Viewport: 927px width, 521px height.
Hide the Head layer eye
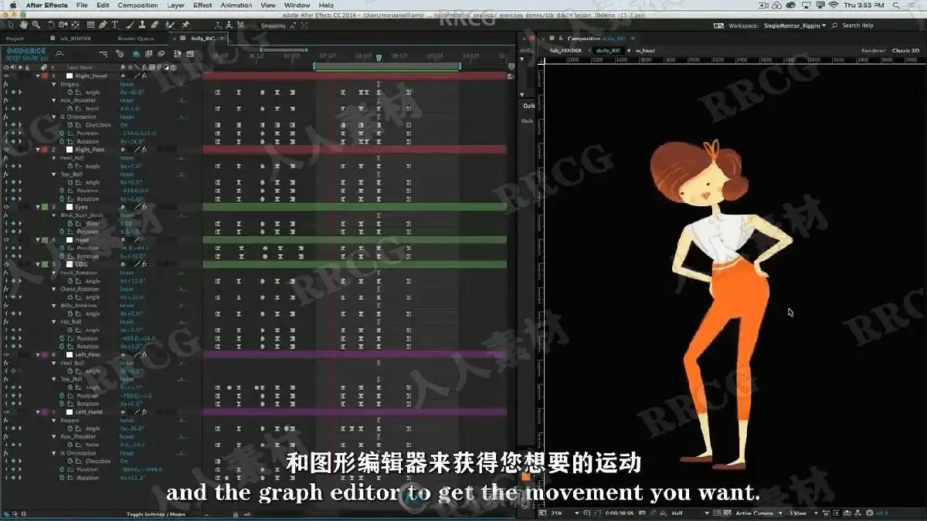tap(6, 240)
